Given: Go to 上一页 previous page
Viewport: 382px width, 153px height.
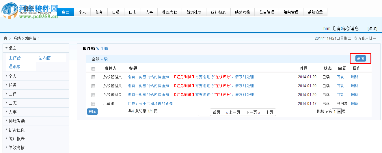Looking at the screenshot, I should click(x=233, y=112).
